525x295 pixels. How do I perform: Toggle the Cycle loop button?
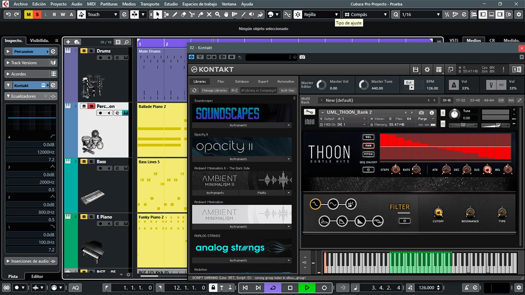273,288
